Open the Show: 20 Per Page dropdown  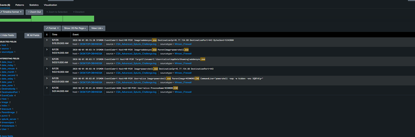[75, 28]
